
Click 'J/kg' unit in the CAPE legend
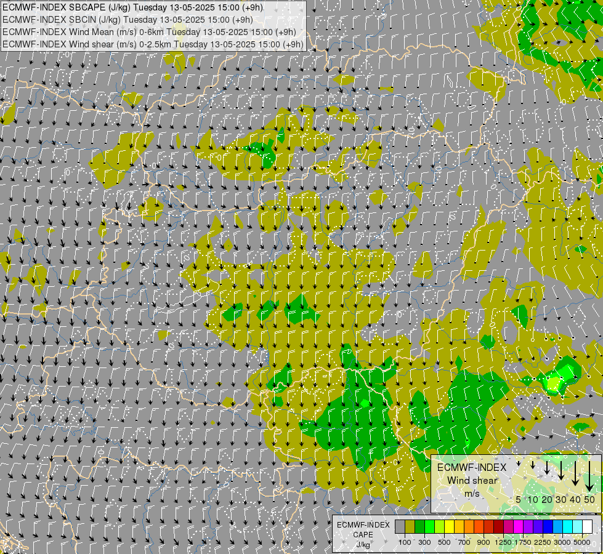click(363, 545)
